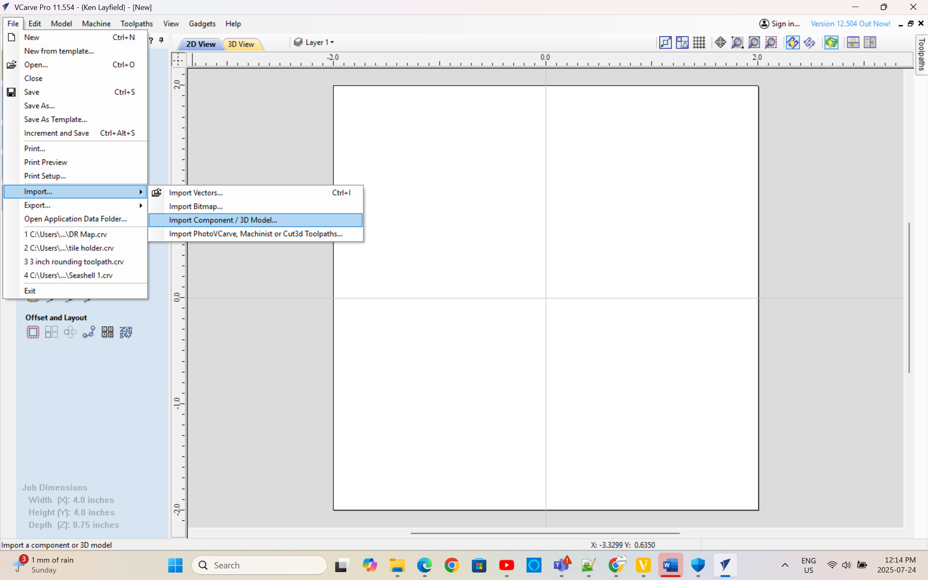Switch to the 3D View tab
This screenshot has height=580, width=928.
pyautogui.click(x=241, y=44)
